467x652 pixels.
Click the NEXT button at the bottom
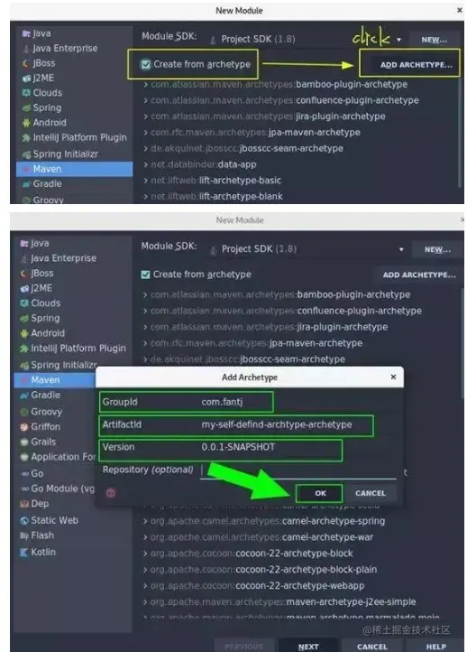click(x=308, y=647)
